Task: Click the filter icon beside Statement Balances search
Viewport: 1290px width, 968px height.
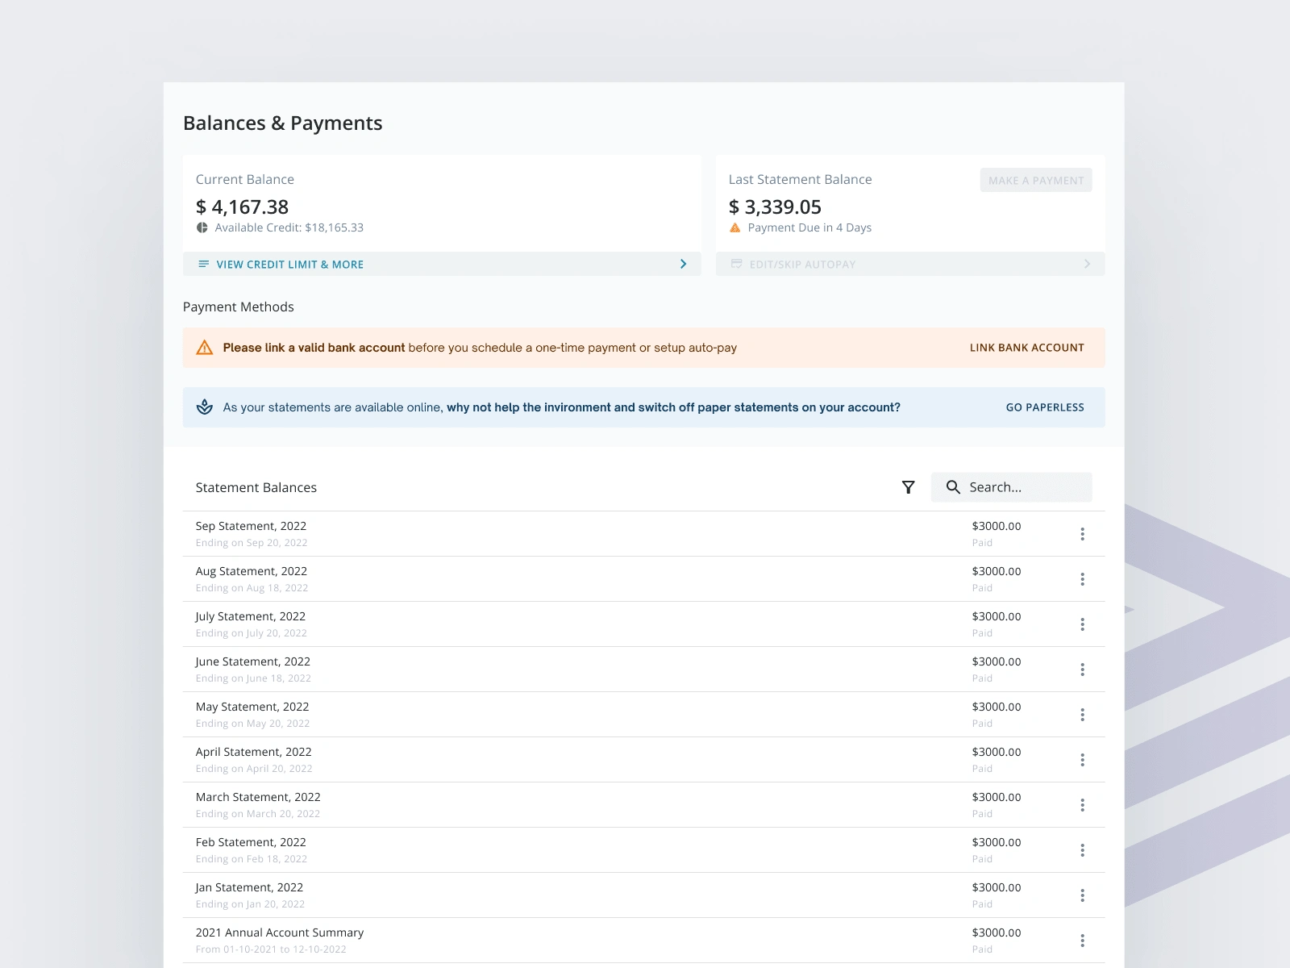Action: 908,487
